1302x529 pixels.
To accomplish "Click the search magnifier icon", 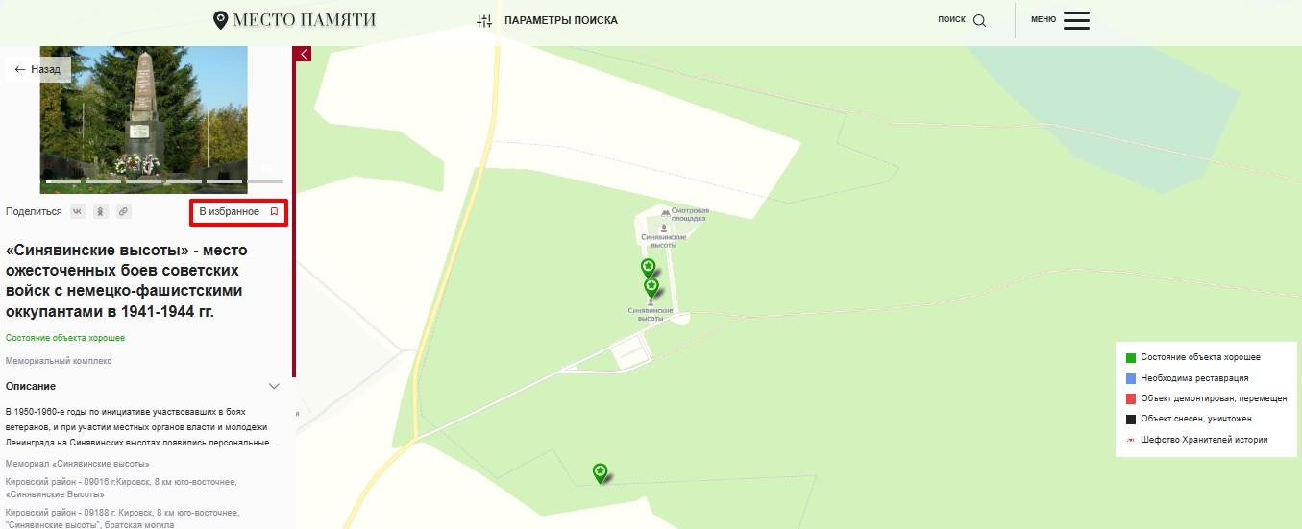I will tap(979, 20).
